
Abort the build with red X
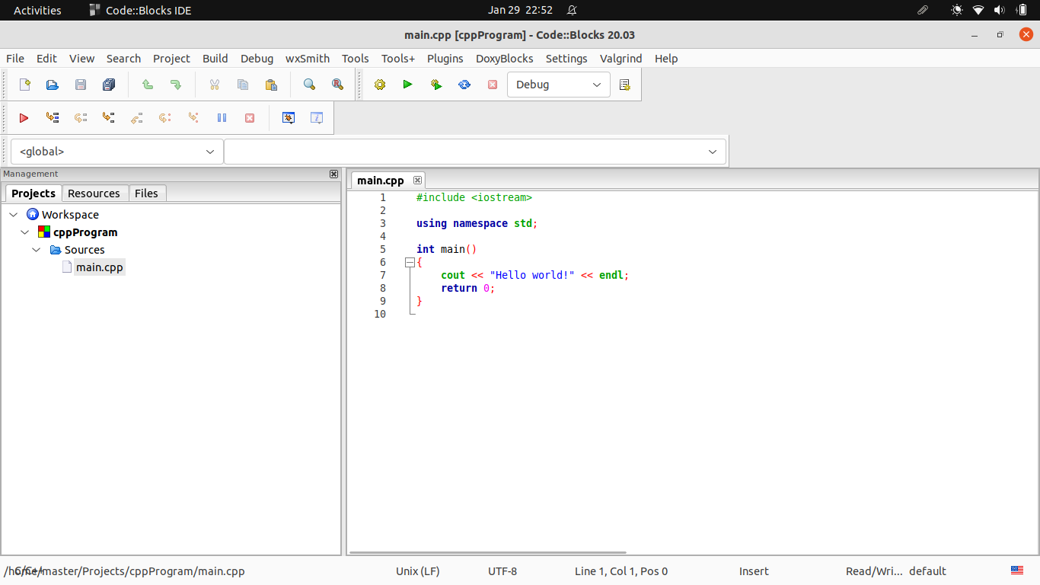click(x=493, y=85)
